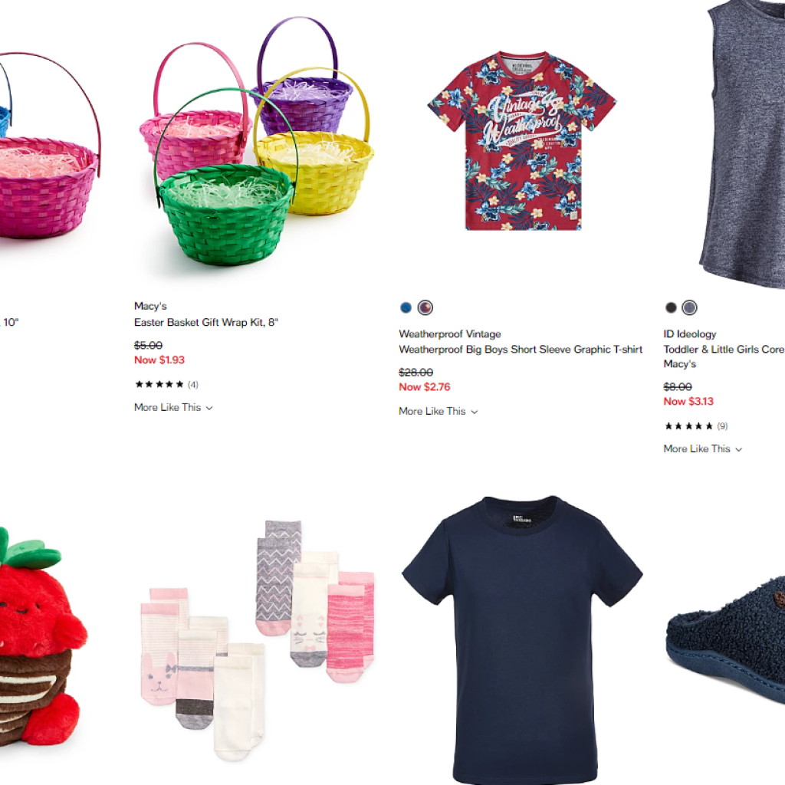The image size is (785, 785).
Task: View navy blue plain T-shirt image
Action: (x=522, y=640)
